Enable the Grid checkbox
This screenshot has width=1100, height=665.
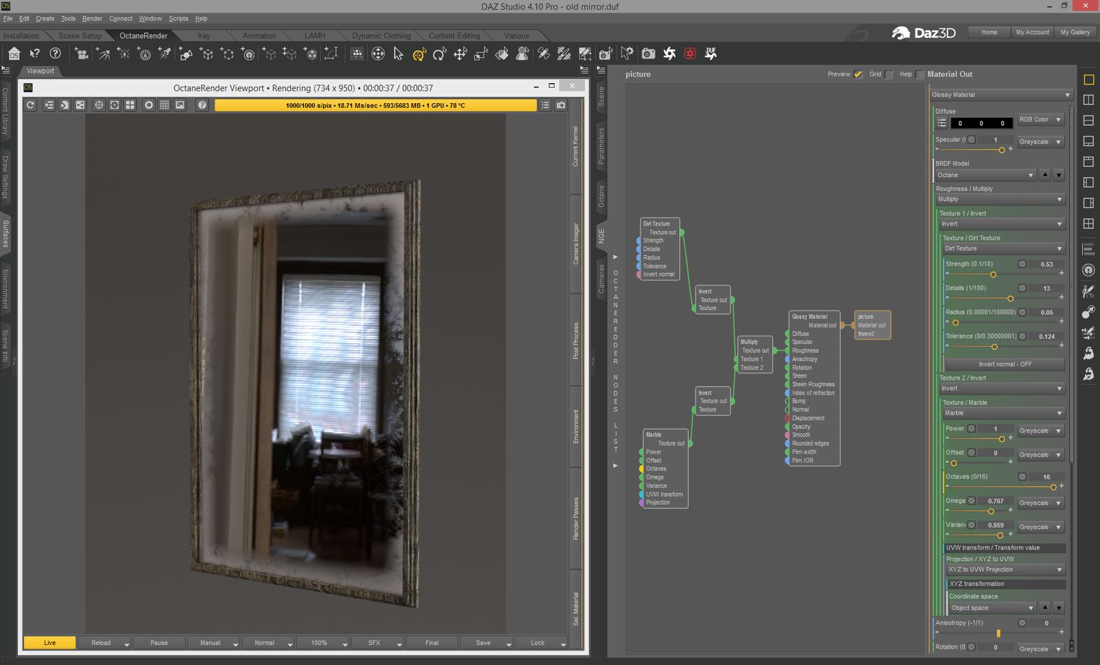click(x=889, y=74)
